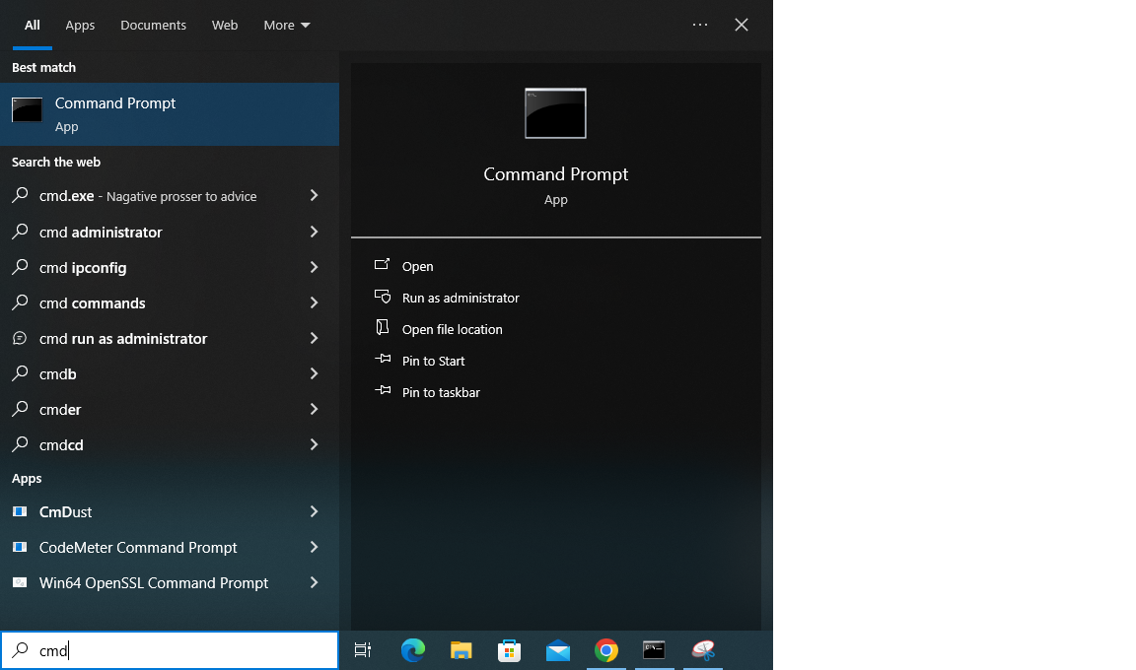
Task: Launch Microsoft Store taskbar icon
Action: [509, 650]
